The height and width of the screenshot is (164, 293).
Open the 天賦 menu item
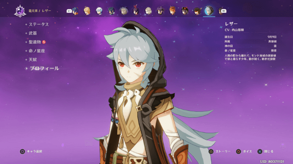[x=33, y=60]
